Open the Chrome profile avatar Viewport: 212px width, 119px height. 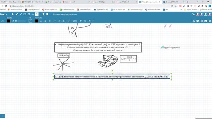(210, 6)
